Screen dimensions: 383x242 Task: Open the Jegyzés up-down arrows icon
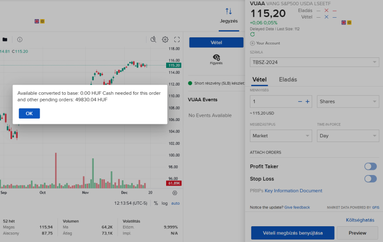click(229, 11)
